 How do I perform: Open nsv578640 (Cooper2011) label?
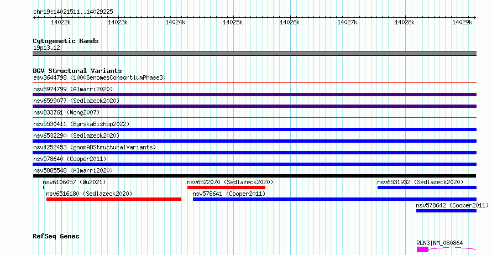tap(70, 159)
